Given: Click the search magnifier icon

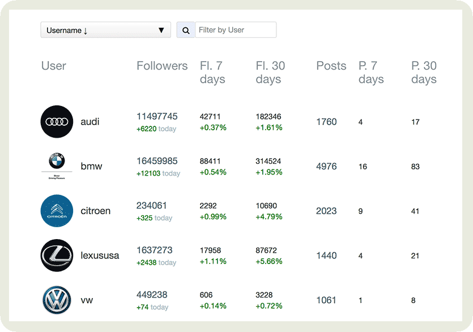Looking at the screenshot, I should [x=185, y=29].
